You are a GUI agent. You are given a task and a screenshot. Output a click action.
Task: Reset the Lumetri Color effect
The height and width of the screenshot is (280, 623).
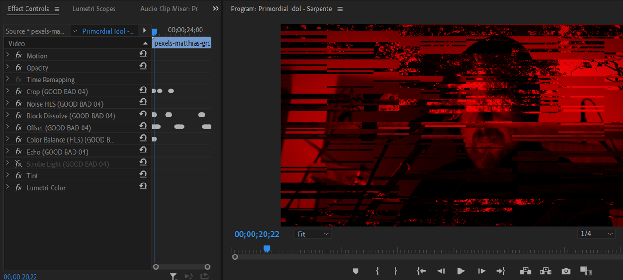tap(143, 186)
